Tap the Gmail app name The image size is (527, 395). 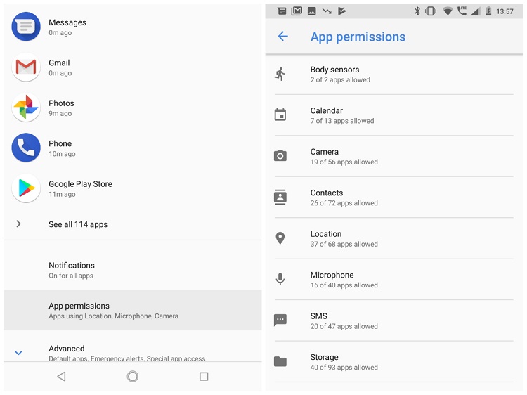point(59,63)
